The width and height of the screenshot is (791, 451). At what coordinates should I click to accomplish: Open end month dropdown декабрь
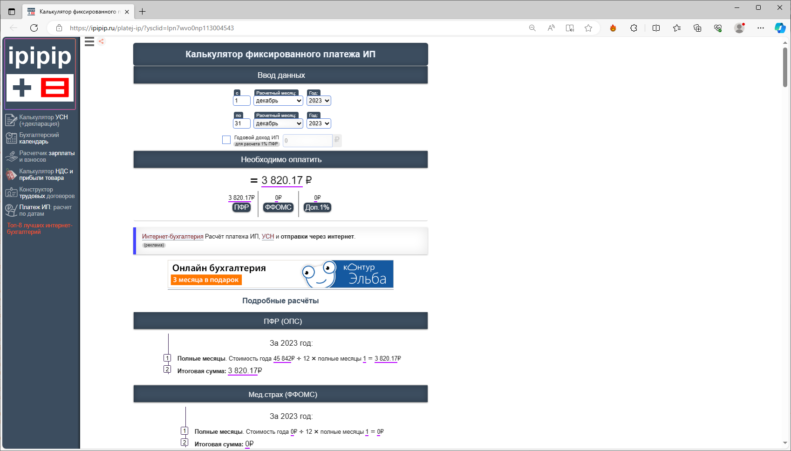pyautogui.click(x=278, y=123)
